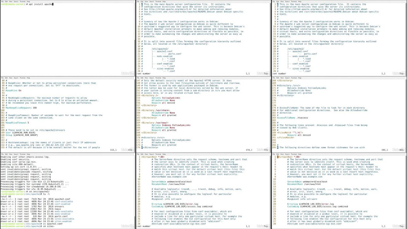Screen dimensions: 407x229
Task: Click the 'apt install apache' command line
Action: point(27,4)
